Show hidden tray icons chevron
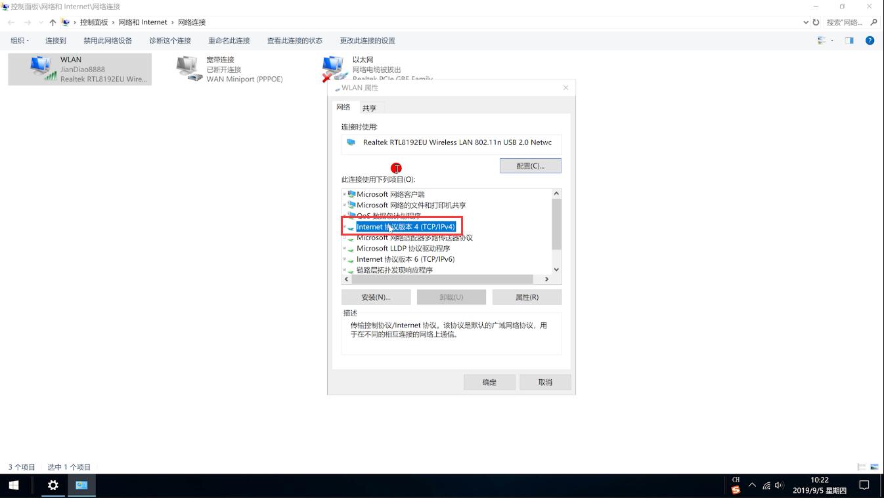 tap(752, 486)
